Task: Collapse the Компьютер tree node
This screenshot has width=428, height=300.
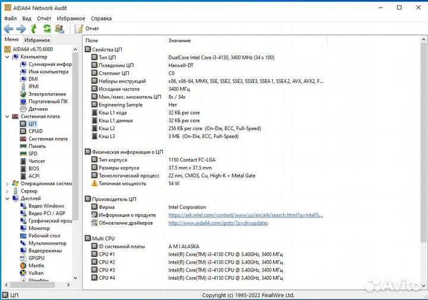Action: coord(7,57)
